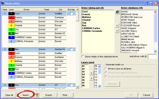The height and width of the screenshot is (99, 159).
Task: Click the Driver column header
Action: coord(26,10)
